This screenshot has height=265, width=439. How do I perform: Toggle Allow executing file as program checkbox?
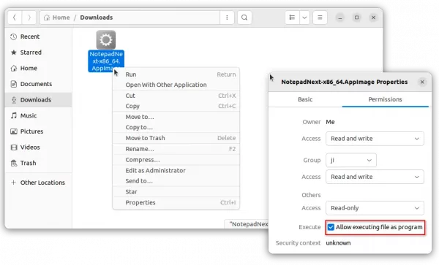(x=331, y=227)
